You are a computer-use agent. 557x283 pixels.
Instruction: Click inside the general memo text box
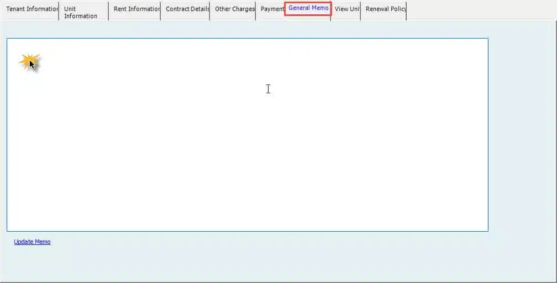click(x=247, y=135)
